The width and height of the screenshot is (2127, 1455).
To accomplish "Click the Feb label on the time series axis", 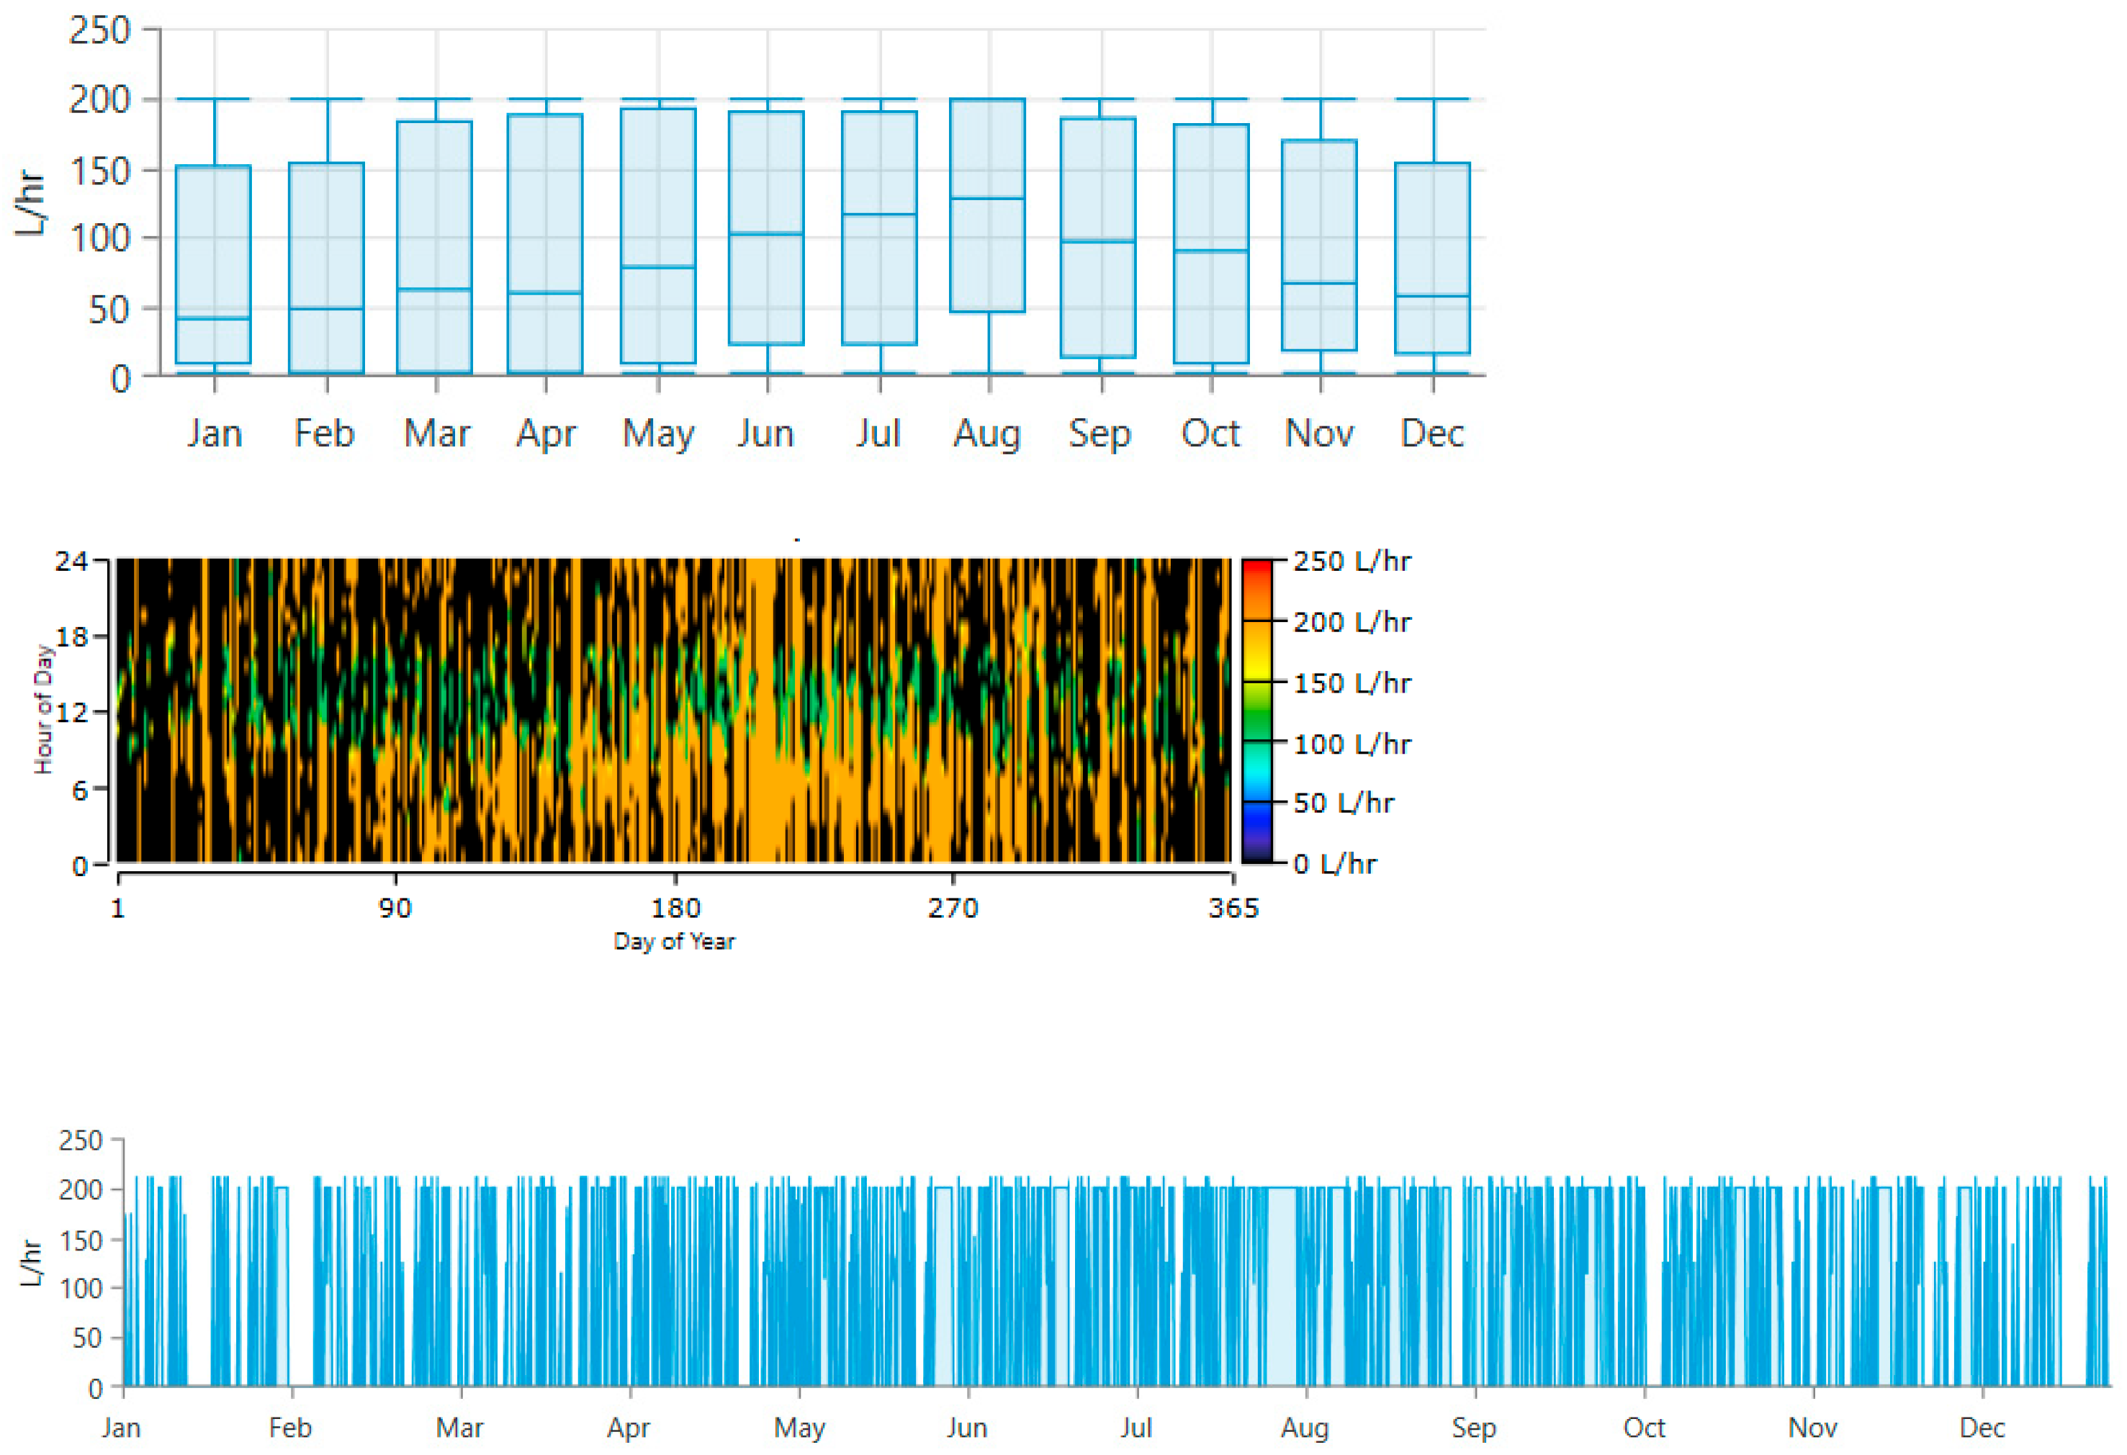I will [290, 1428].
